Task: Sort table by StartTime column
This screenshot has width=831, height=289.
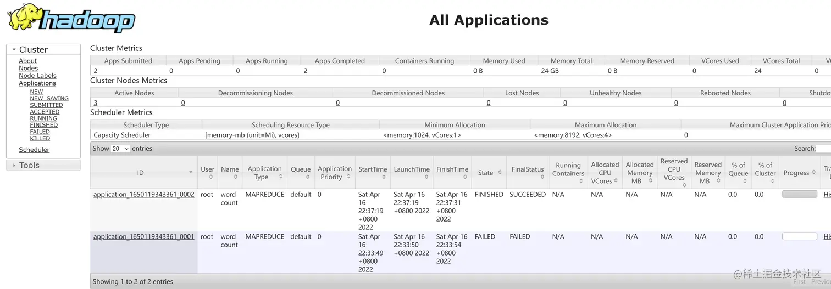Action: [x=373, y=173]
